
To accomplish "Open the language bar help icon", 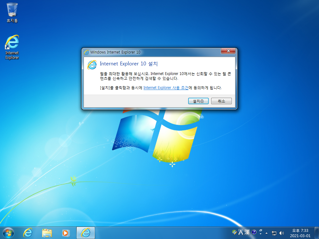I will 254,232.
